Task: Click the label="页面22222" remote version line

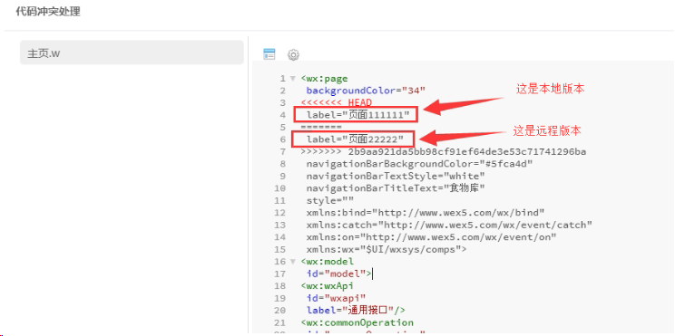Action: tap(355, 139)
